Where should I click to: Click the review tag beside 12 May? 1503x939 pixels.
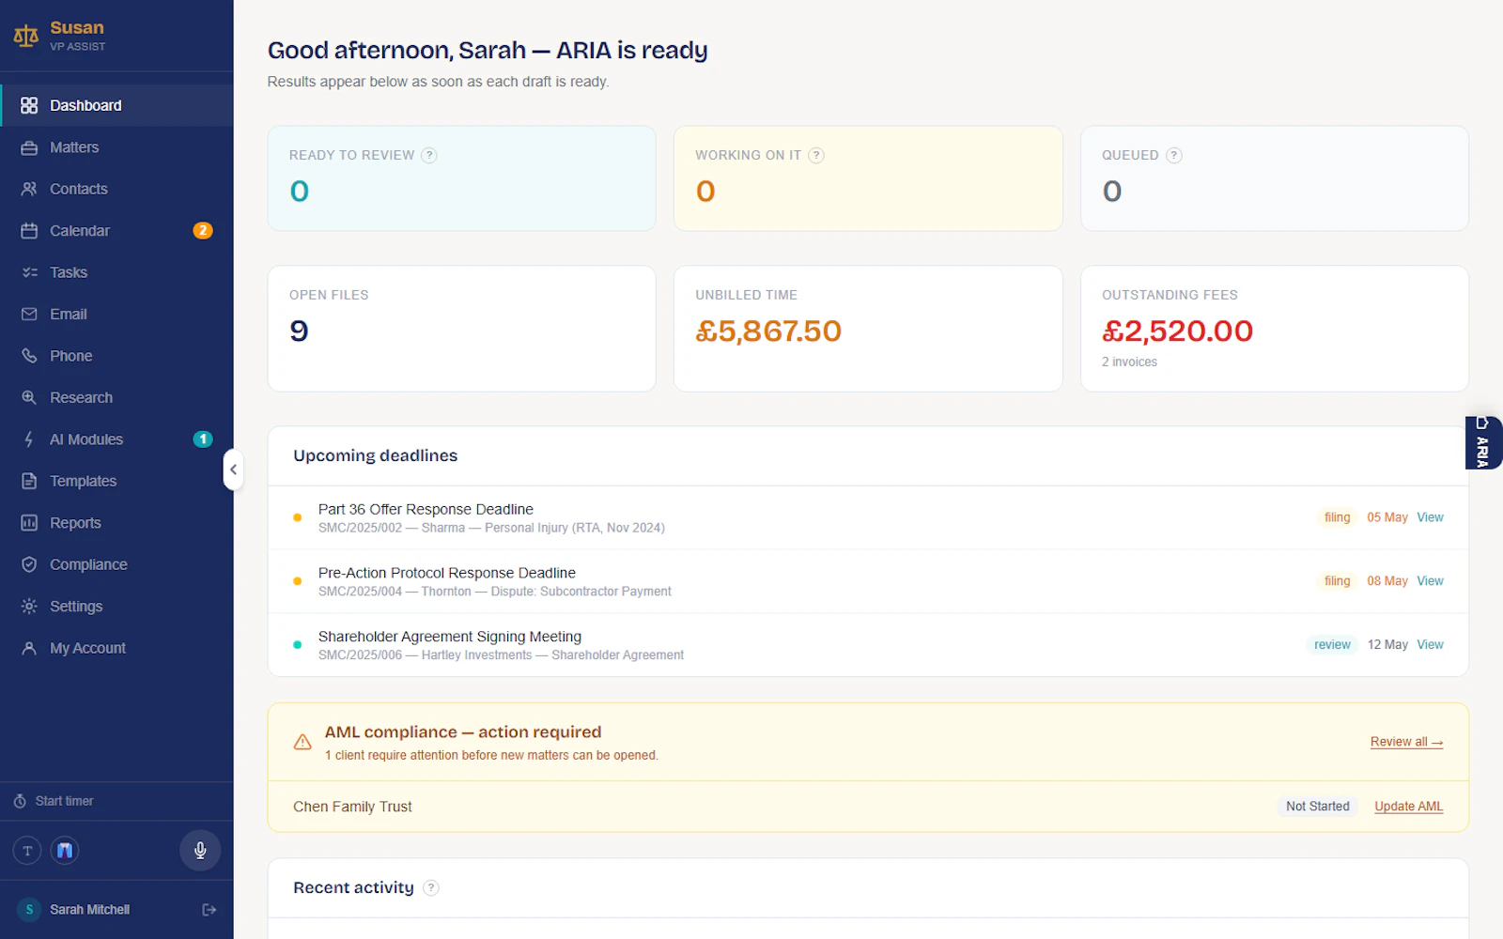click(1332, 645)
